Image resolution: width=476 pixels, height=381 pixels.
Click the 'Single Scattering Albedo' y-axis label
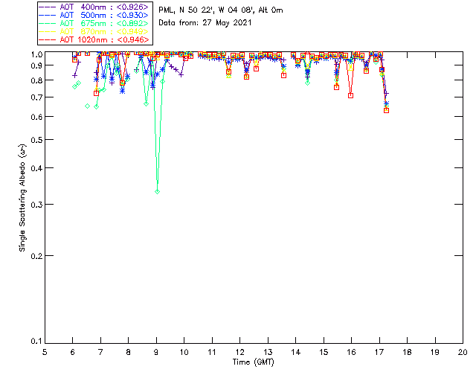point(22,198)
